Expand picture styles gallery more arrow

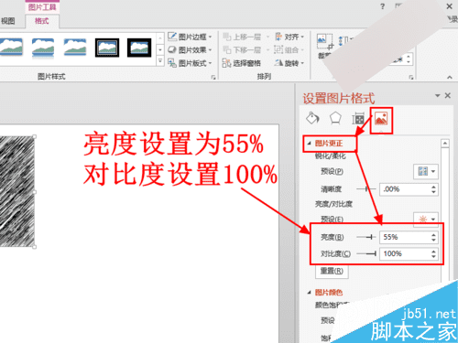point(160,61)
